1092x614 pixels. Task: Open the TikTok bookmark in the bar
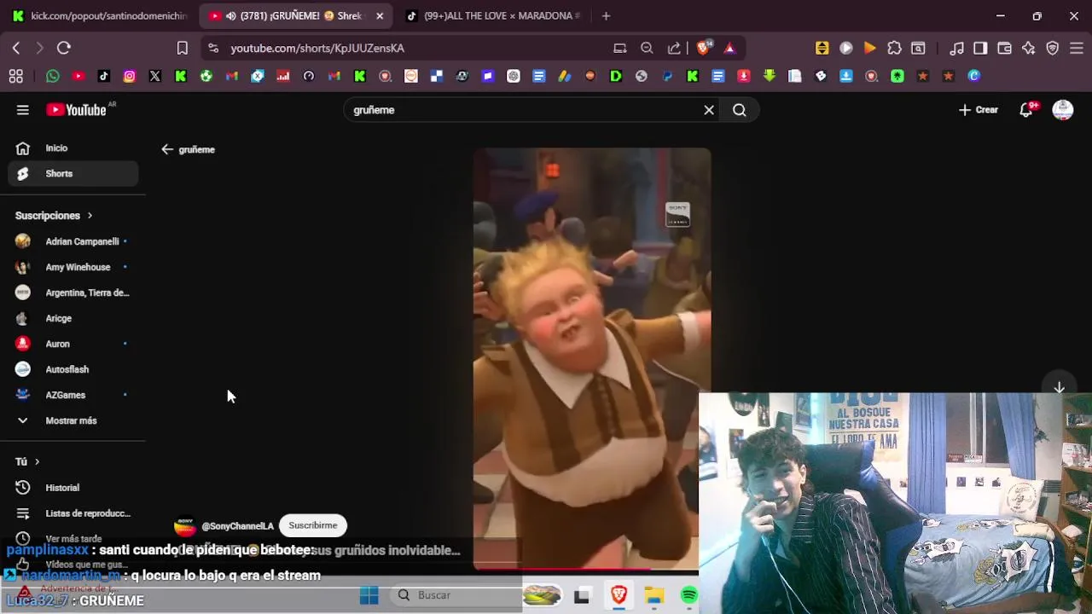104,76
